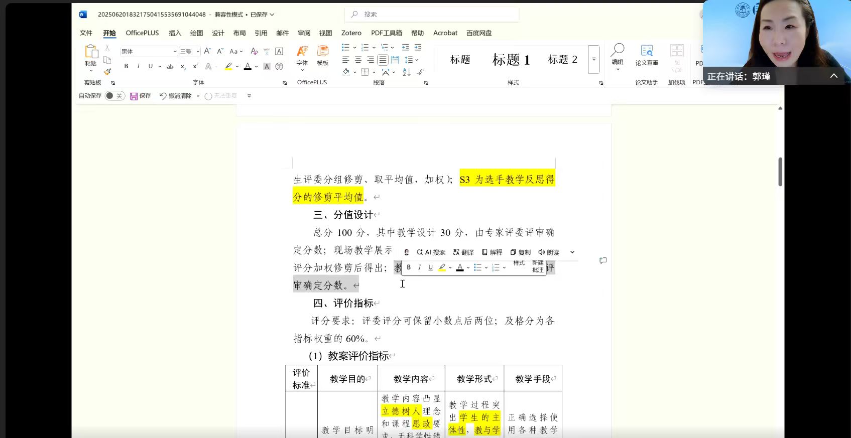Viewport: 851px width, 438px height.
Task: Expand the styles gallery more arrow
Action: 594,59
